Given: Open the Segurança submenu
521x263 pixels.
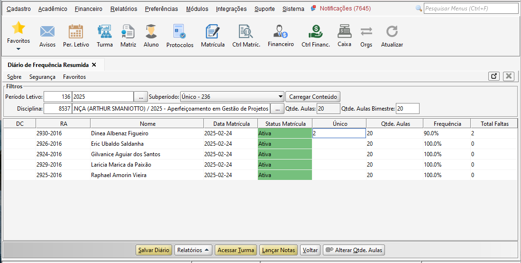Looking at the screenshot, I should 42,77.
